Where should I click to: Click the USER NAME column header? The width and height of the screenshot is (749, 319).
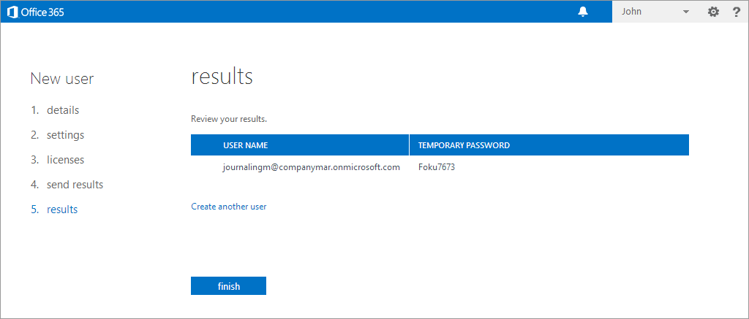click(x=299, y=145)
